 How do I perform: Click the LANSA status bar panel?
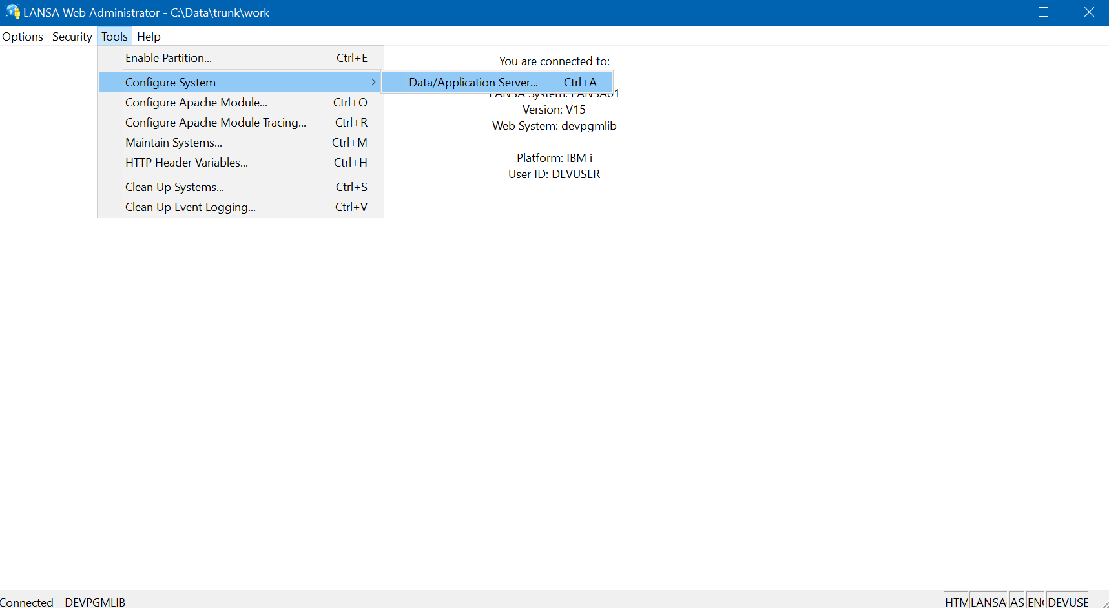click(989, 602)
